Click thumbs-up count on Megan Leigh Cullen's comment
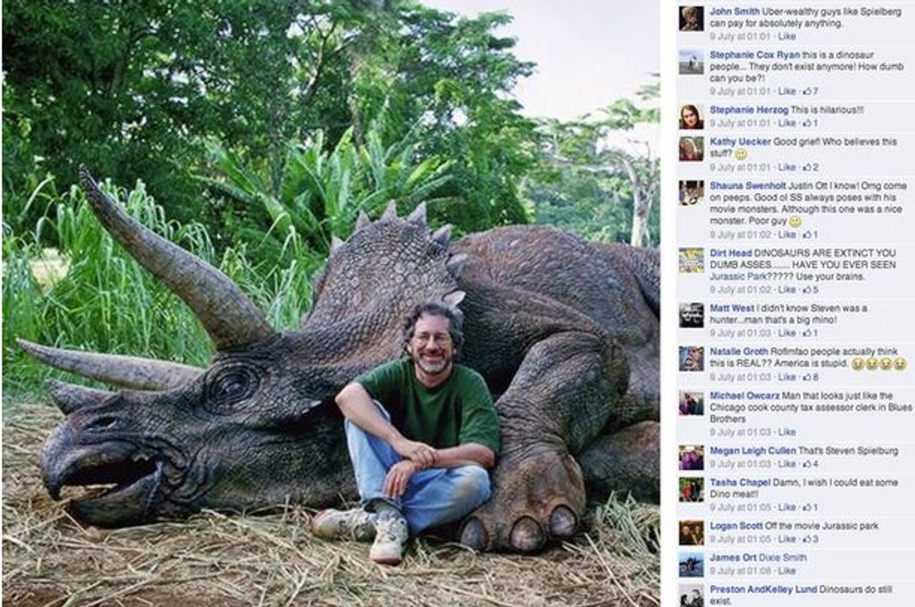The image size is (915, 607). click(x=811, y=464)
